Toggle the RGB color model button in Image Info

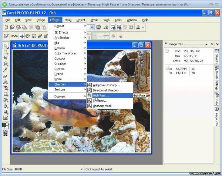pos(167,51)
